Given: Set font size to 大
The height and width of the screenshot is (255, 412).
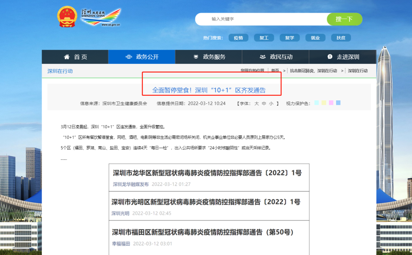Looking at the screenshot, I should [x=257, y=103].
